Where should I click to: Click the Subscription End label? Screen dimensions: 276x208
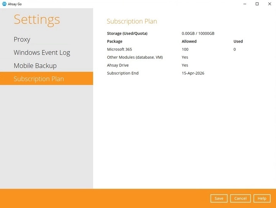point(123,73)
